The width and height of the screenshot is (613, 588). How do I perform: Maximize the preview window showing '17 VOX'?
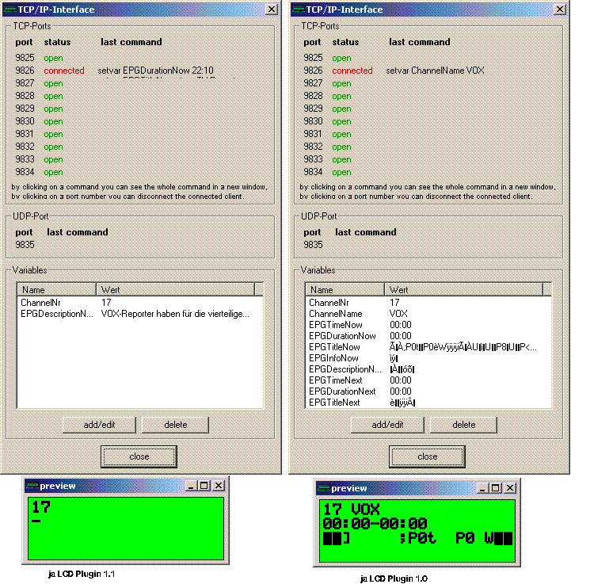(x=495, y=488)
